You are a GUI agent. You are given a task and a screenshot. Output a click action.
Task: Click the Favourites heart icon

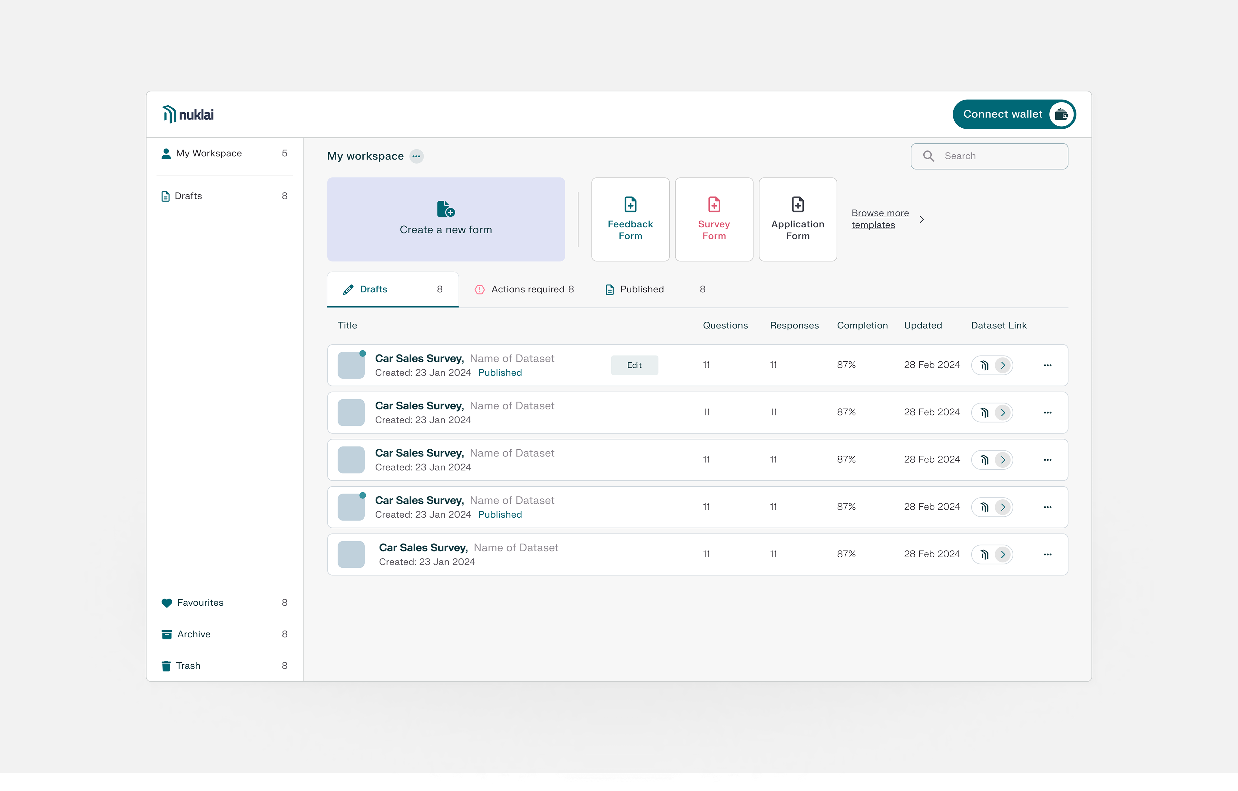167,603
